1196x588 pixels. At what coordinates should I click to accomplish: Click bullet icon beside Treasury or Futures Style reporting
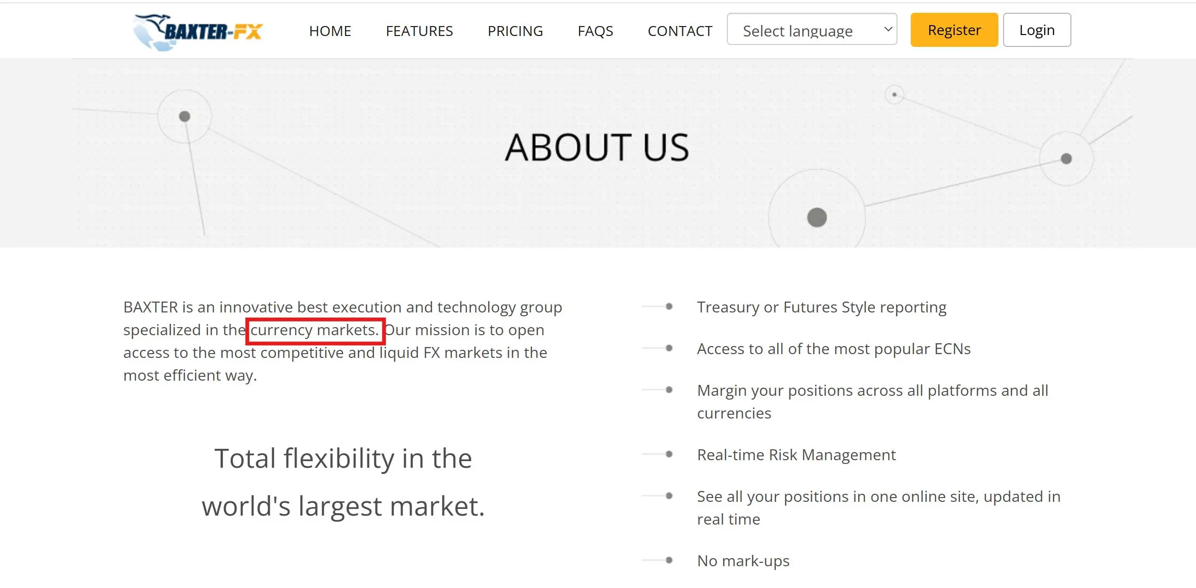coord(669,306)
